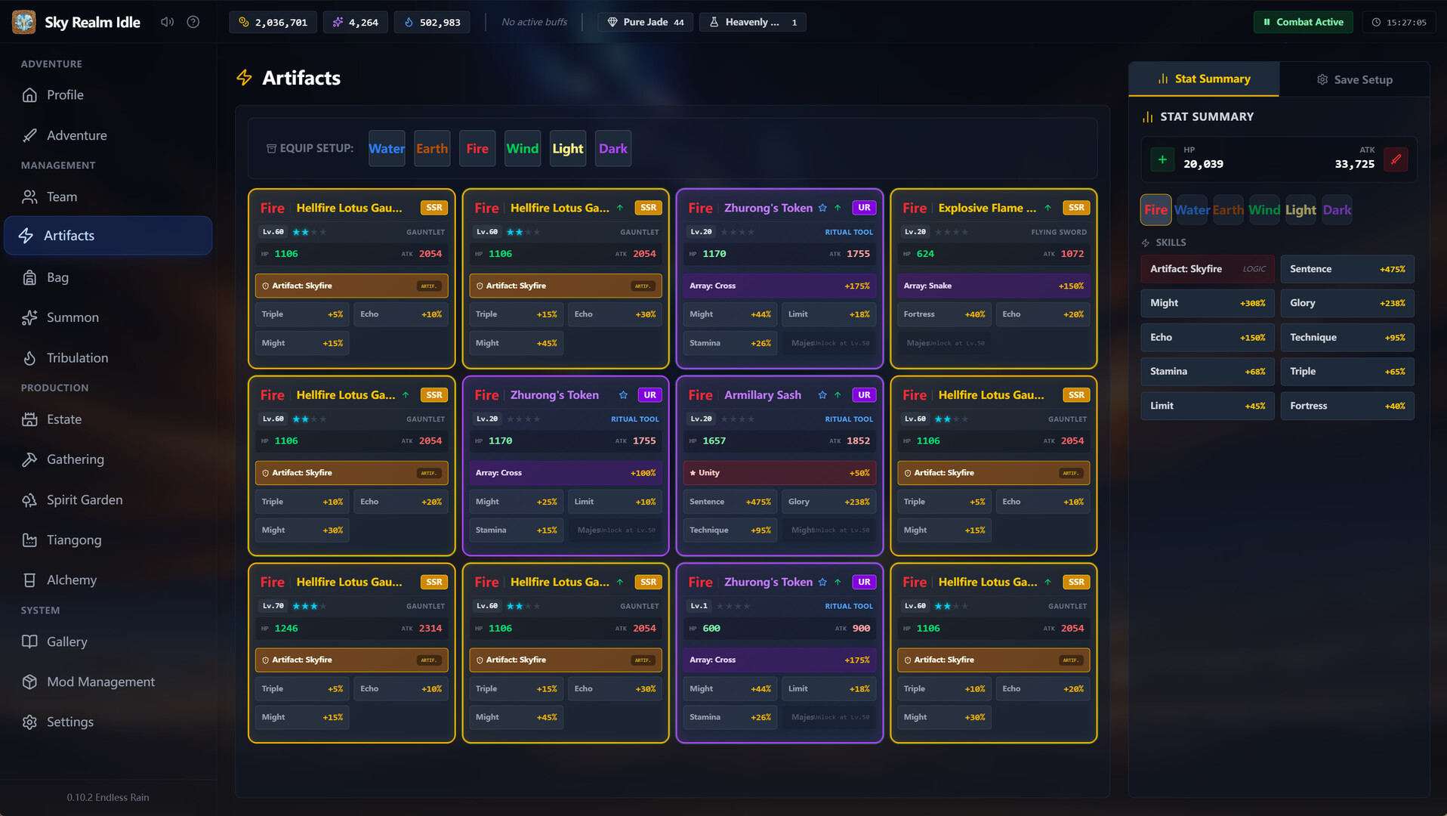
Task: Mute game audio with the speaker icon
Action: (167, 22)
